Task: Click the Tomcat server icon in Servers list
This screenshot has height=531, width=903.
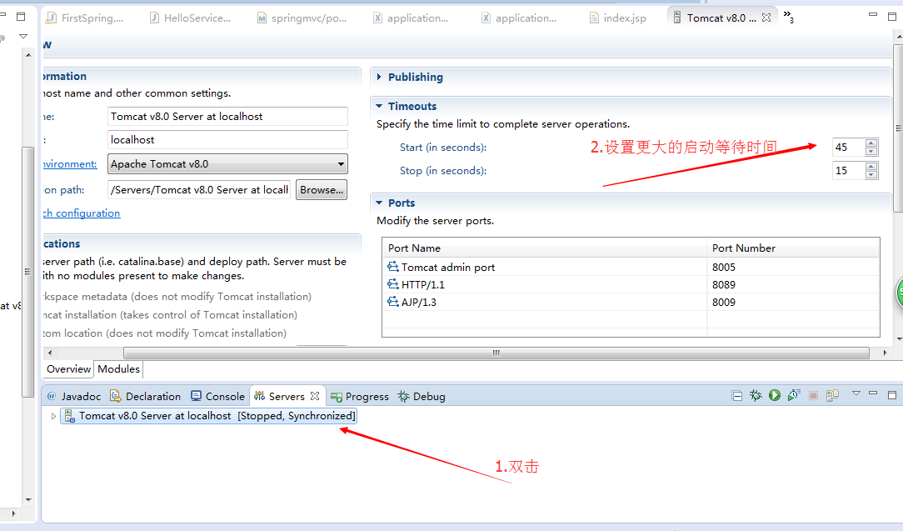Action: click(x=69, y=416)
